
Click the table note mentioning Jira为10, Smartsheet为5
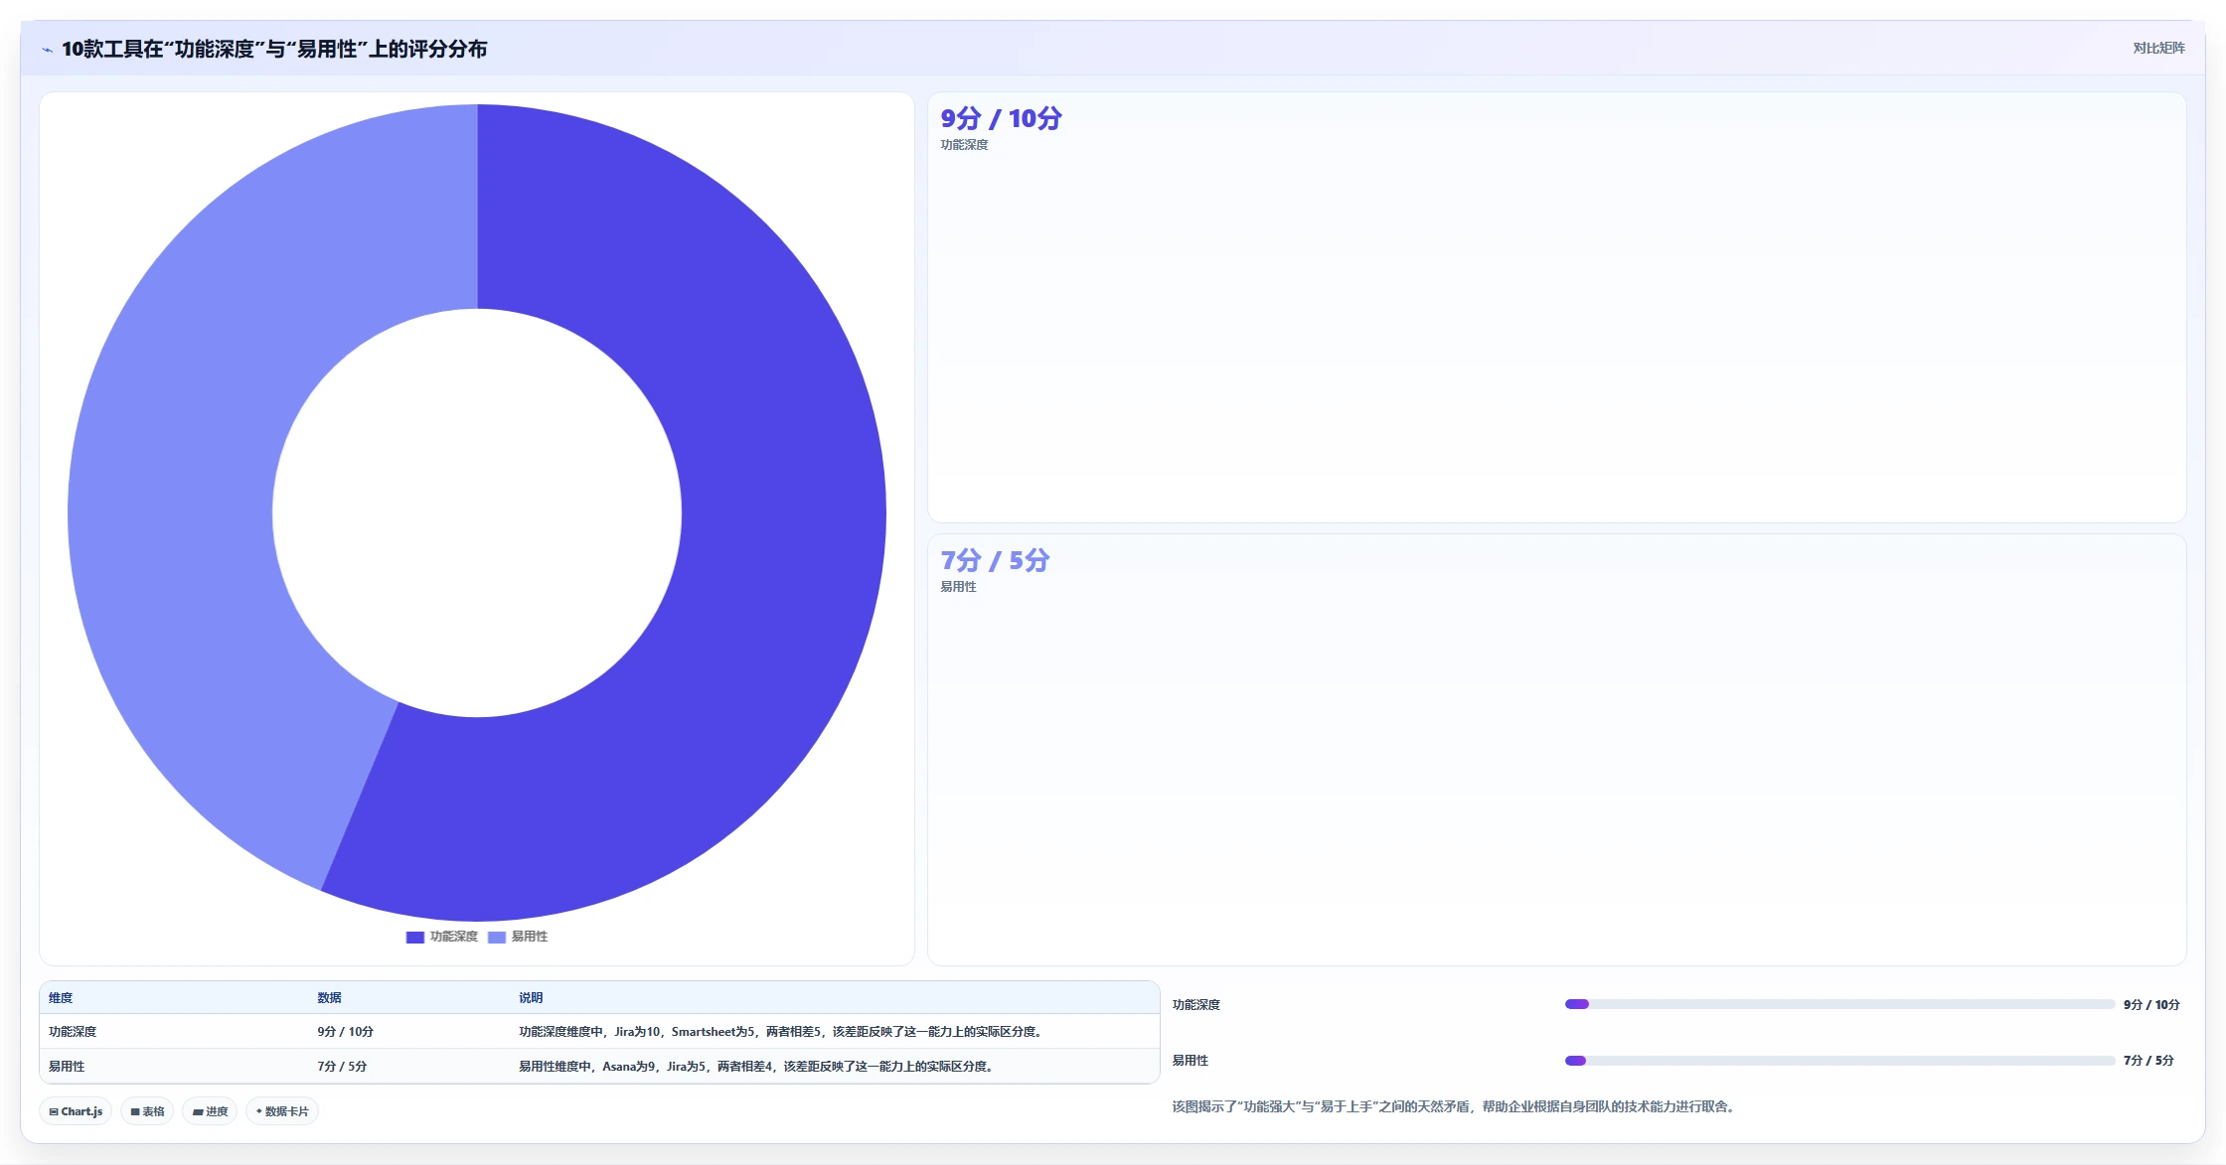point(781,1032)
